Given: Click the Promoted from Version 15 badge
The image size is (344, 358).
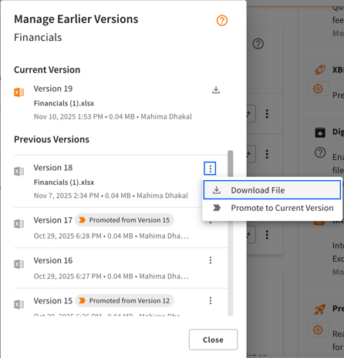Looking at the screenshot, I should tap(124, 220).
